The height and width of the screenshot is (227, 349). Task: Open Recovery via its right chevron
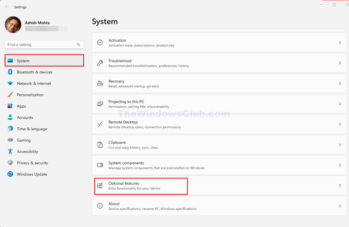pos(340,83)
